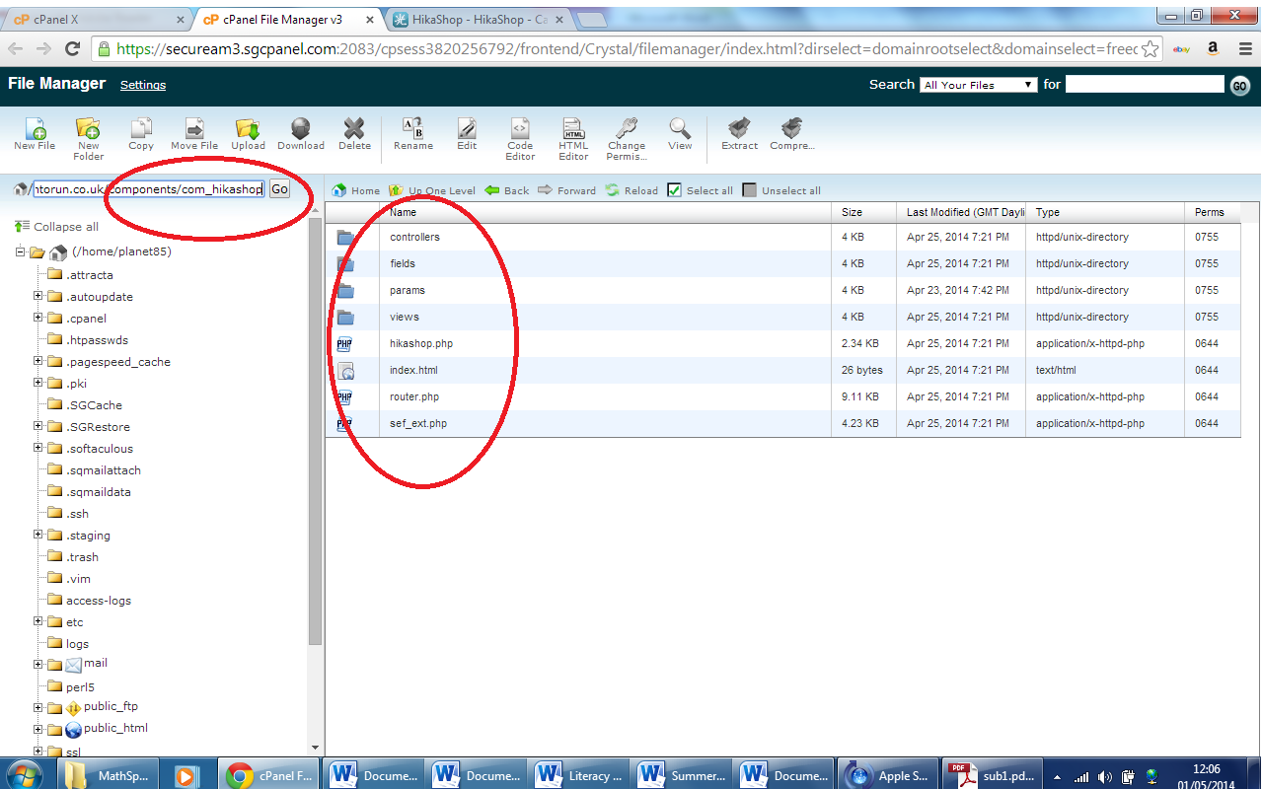Expand the public_html folder node
Image resolution: width=1263 pixels, height=789 pixels.
click(38, 730)
